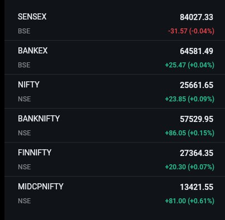Open the NIFTY index entry
The height and width of the screenshot is (220, 225).
114,91
